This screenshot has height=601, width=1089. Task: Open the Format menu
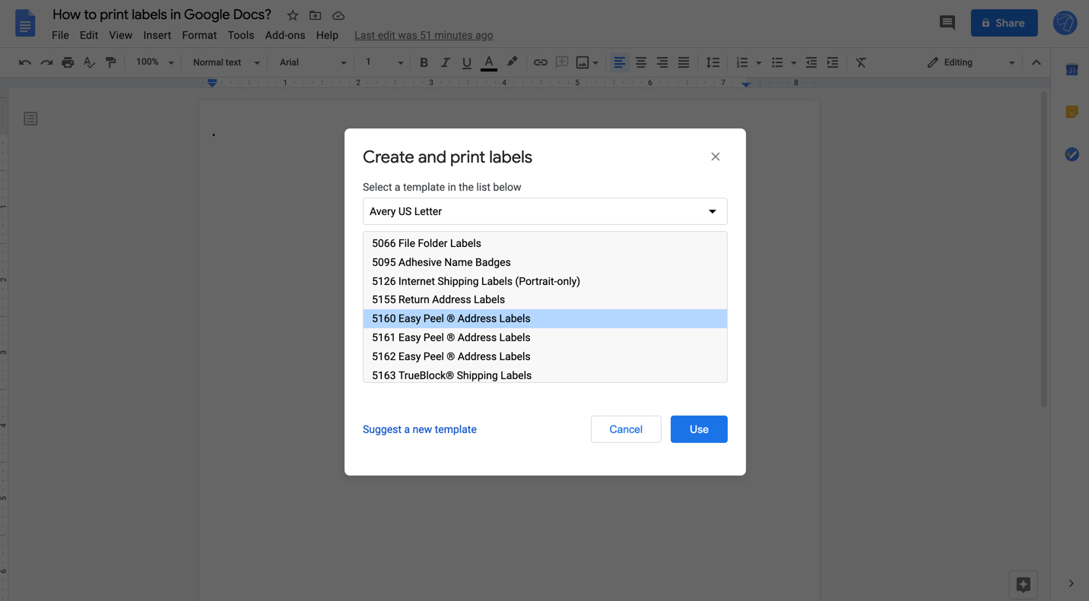point(199,35)
